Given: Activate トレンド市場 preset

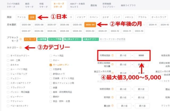Looking at the screenshot, I should [55, 39].
